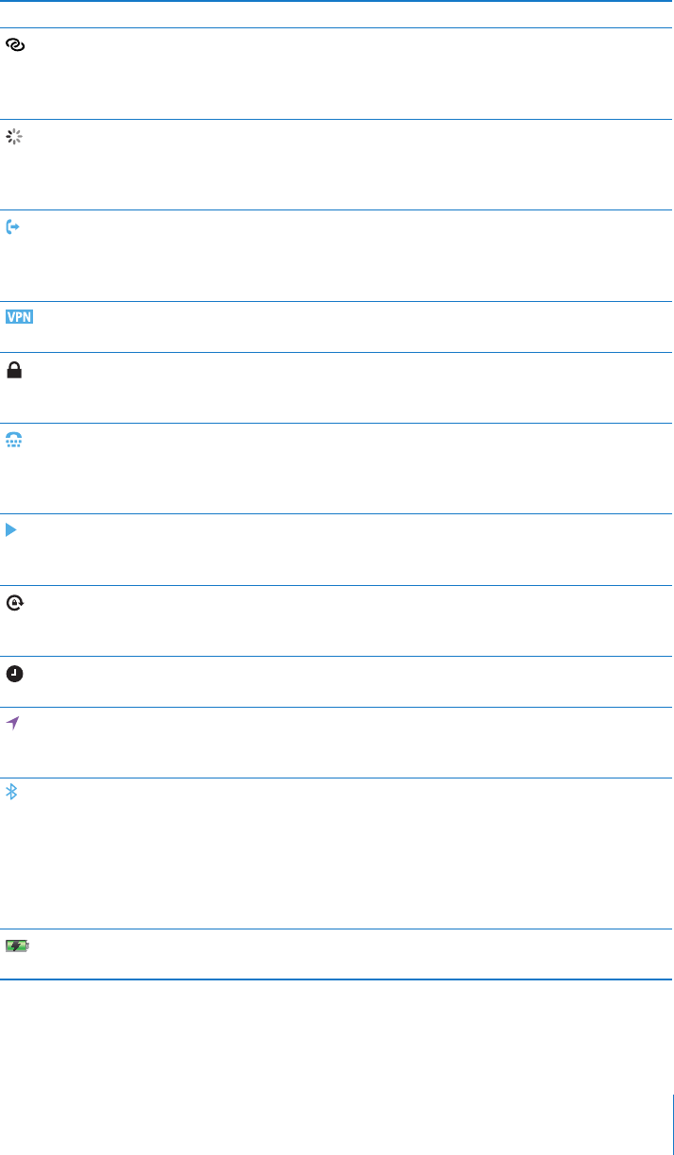
Task: Click the alarm clock icon
Action: pyautogui.click(x=14, y=674)
